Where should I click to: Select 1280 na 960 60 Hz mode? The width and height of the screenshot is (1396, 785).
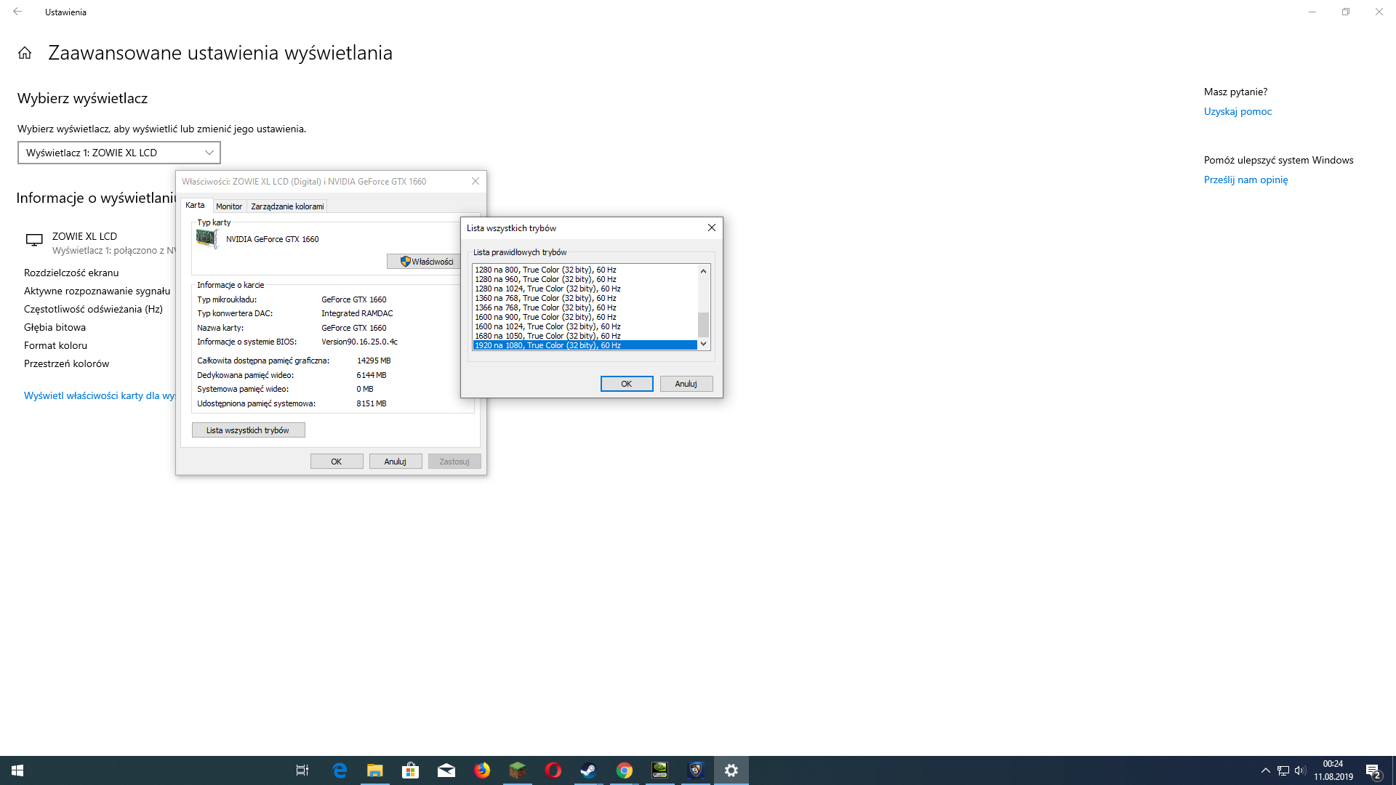[585, 279]
